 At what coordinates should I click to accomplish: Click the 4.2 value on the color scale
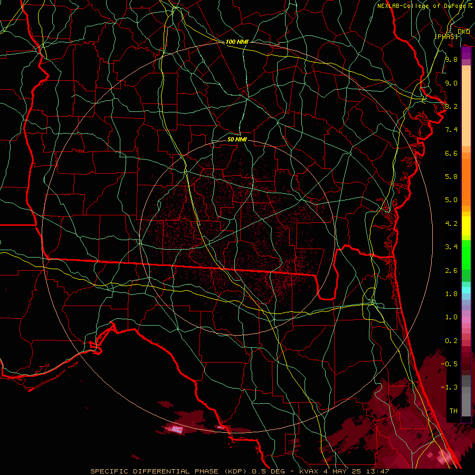(451, 224)
